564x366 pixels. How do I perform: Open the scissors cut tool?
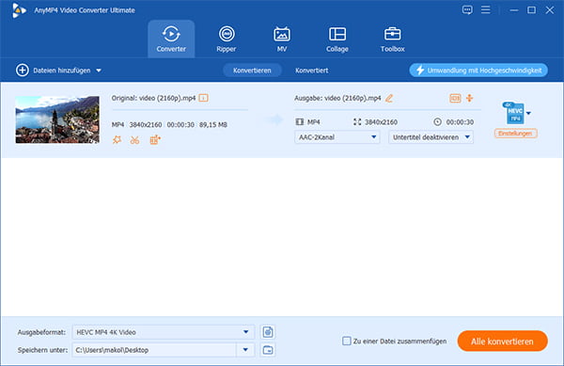134,140
